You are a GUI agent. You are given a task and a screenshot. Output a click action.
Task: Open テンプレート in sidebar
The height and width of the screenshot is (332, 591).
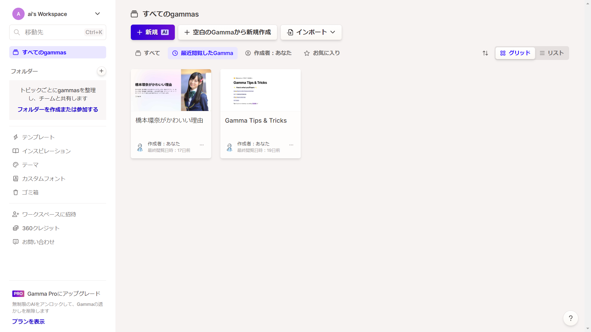[38, 137]
